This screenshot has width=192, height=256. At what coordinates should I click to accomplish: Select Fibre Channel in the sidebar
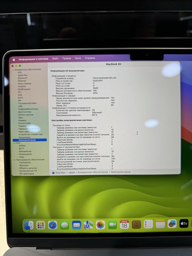click(x=25, y=84)
